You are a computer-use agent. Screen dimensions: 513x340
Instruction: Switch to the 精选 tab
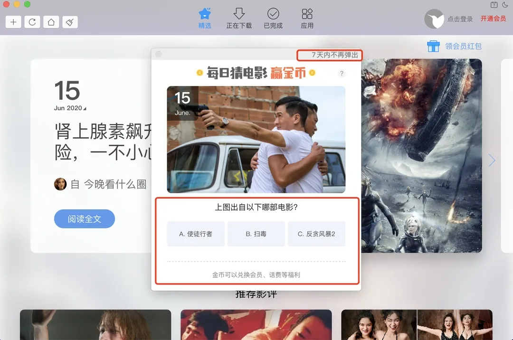click(x=205, y=19)
